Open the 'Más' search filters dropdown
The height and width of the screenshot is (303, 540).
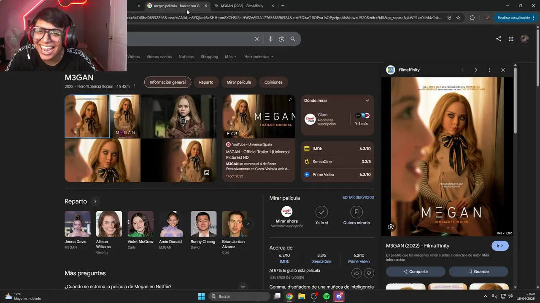point(231,57)
